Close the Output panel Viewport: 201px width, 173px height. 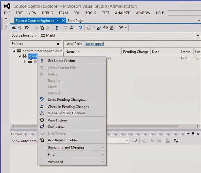pos(198,134)
